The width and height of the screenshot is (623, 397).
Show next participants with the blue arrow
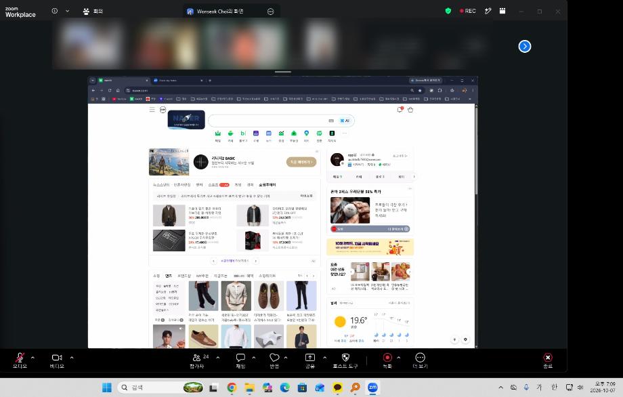point(524,47)
